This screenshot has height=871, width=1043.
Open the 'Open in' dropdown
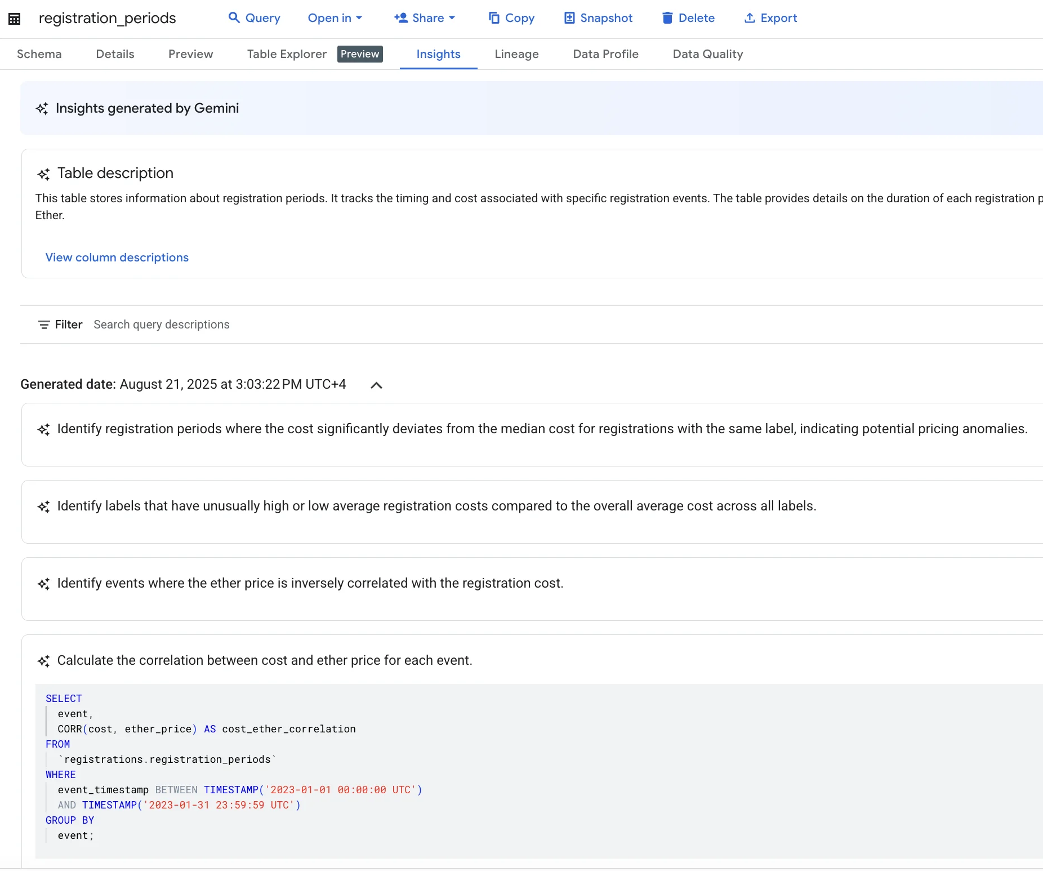pyautogui.click(x=335, y=17)
